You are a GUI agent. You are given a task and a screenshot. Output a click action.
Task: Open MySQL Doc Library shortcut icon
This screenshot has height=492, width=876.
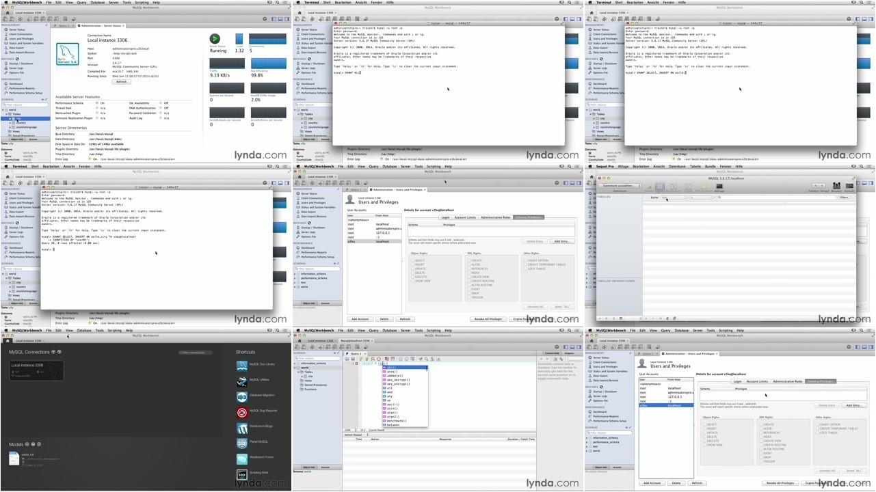point(242,365)
